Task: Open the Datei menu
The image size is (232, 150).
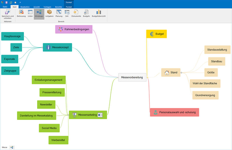Action: pos(5,7)
